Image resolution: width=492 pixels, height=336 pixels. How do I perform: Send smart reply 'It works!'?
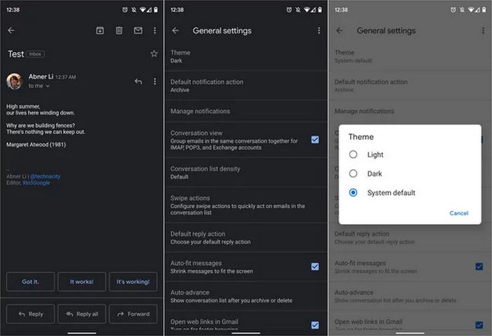82,282
